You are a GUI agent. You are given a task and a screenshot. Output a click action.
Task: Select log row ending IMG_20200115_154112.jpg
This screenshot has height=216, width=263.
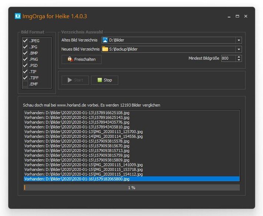131,174
